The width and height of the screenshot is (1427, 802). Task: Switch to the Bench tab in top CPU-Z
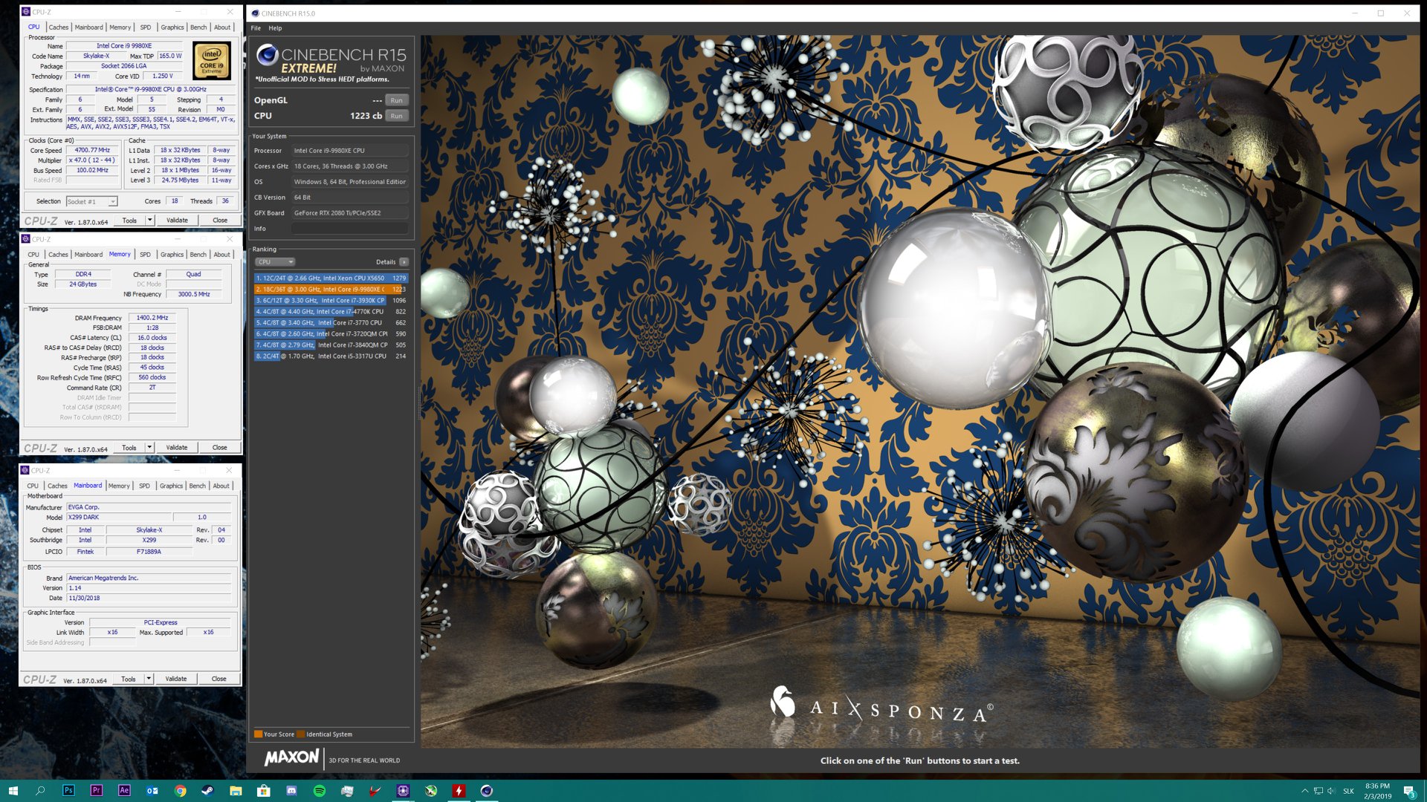198,27
